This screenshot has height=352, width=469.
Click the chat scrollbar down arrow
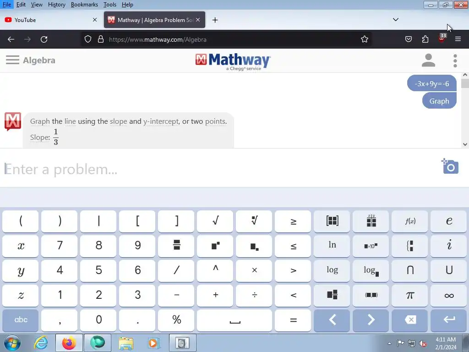[x=465, y=144]
